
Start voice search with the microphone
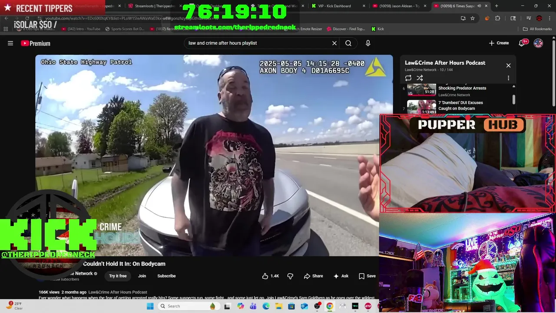368,43
